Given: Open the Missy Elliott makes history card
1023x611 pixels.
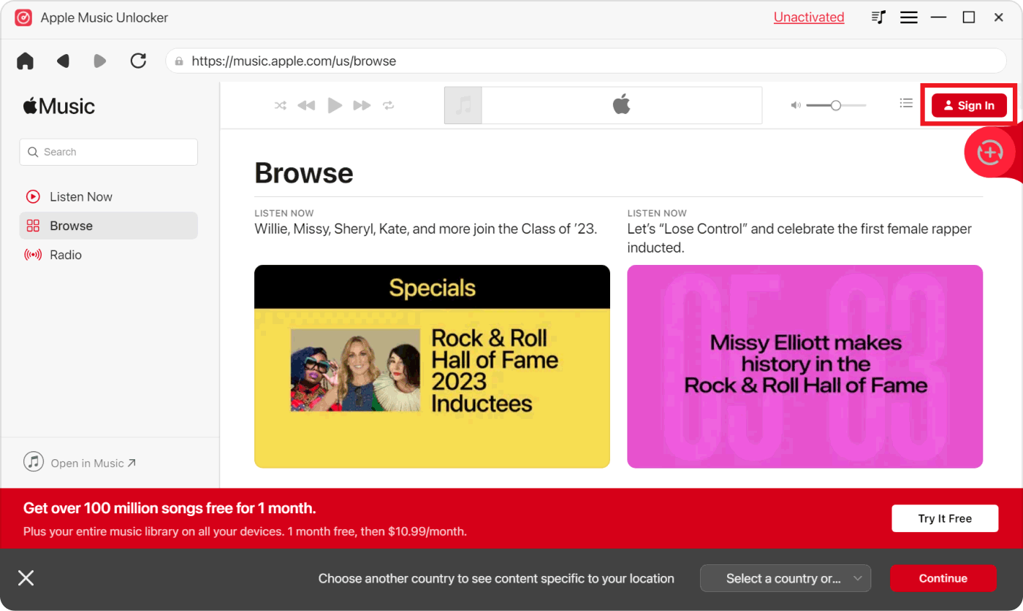Looking at the screenshot, I should 805,366.
